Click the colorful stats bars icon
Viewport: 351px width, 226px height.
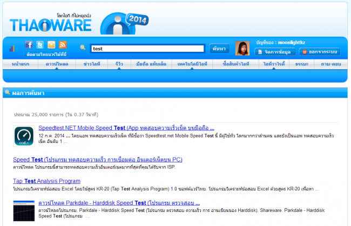tap(12, 49)
